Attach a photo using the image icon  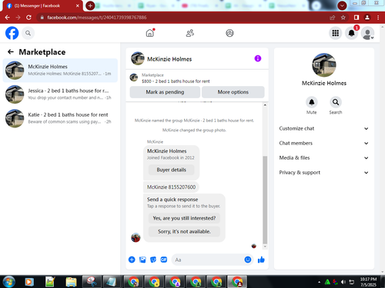coord(142,260)
